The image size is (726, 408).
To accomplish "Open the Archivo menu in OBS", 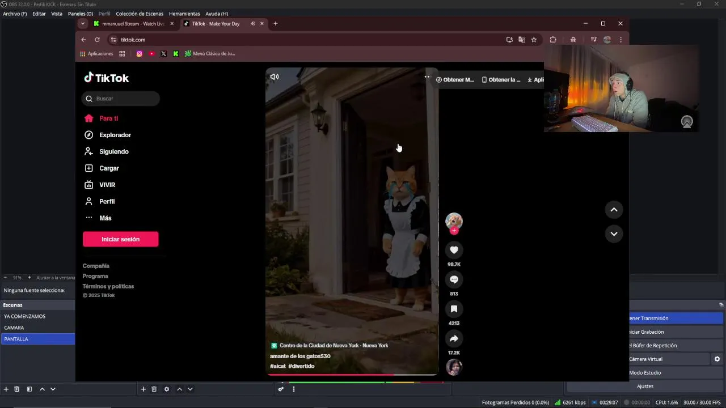I will 15,14.
